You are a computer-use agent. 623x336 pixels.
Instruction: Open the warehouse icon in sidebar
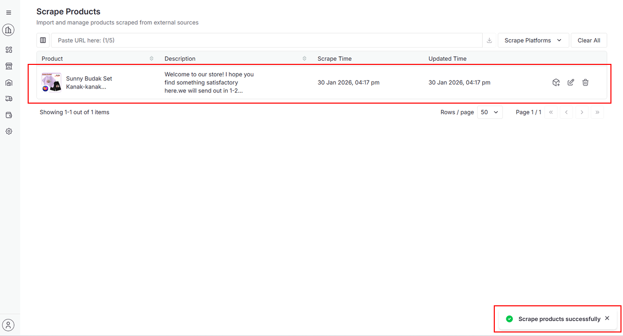(9, 83)
